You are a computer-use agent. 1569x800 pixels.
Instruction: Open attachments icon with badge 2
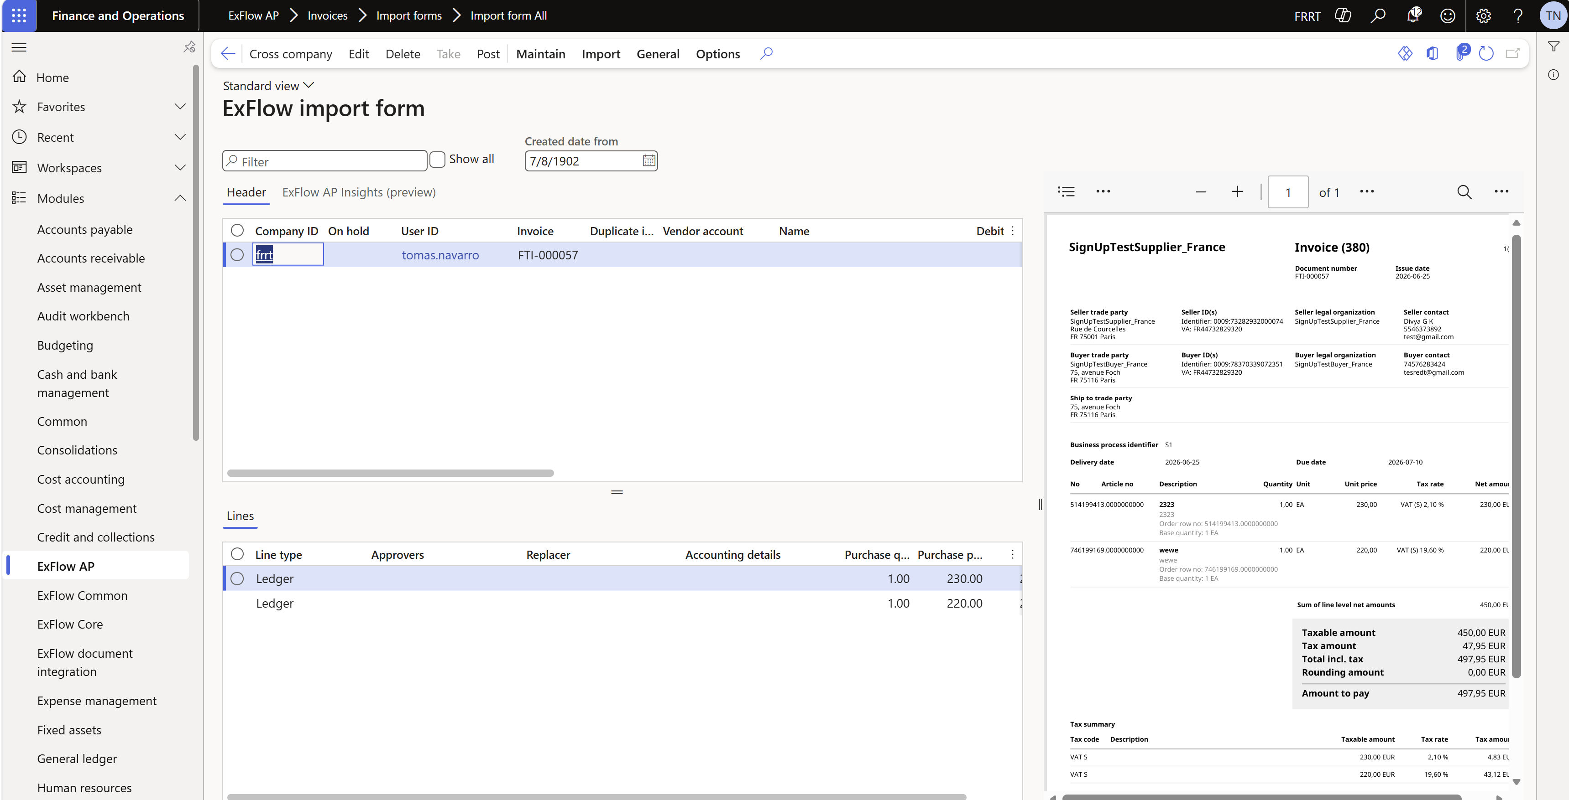(x=1462, y=52)
